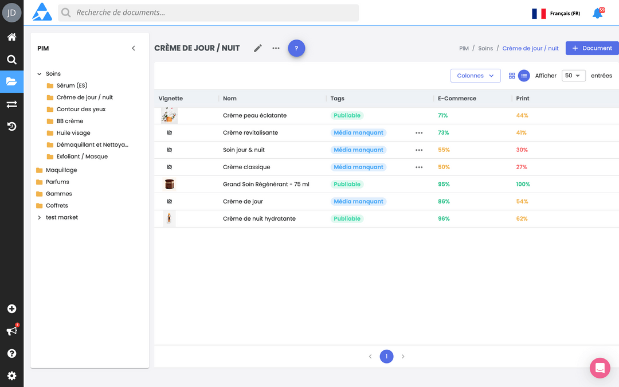Open the history clock icon in sidebar

tap(11, 126)
